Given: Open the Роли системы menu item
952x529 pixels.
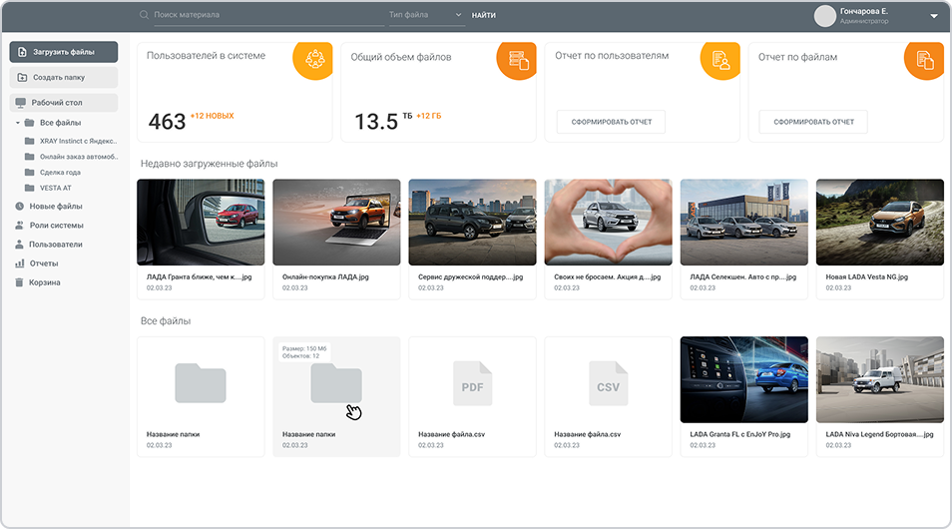Looking at the screenshot, I should click(x=57, y=226).
